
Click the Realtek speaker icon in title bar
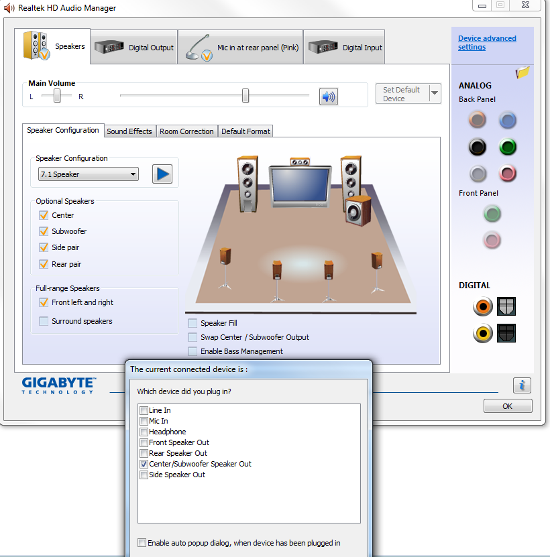coord(9,8)
